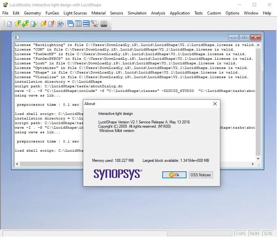Screen dimensions: 277x237
Task: Click the Print toolbar icon
Action: tap(60, 24)
